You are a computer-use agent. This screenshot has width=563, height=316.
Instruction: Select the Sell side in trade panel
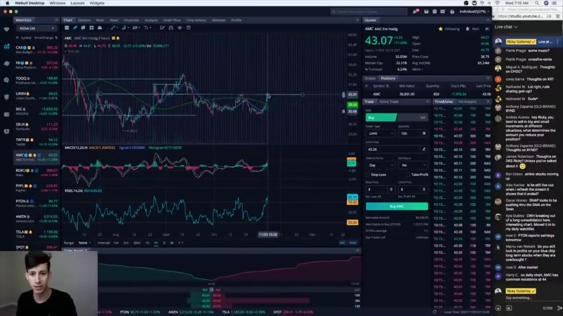pyautogui.click(x=413, y=117)
